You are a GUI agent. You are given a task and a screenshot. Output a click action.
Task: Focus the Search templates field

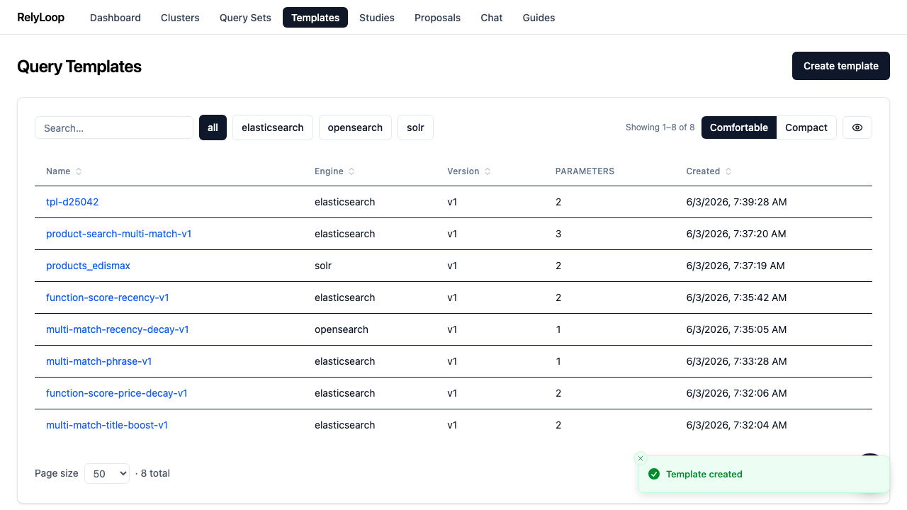[114, 127]
